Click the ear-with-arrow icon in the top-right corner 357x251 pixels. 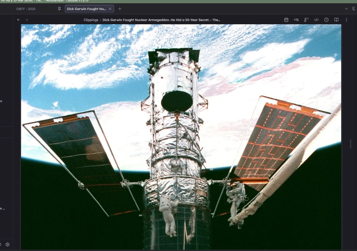(x=353, y=9)
